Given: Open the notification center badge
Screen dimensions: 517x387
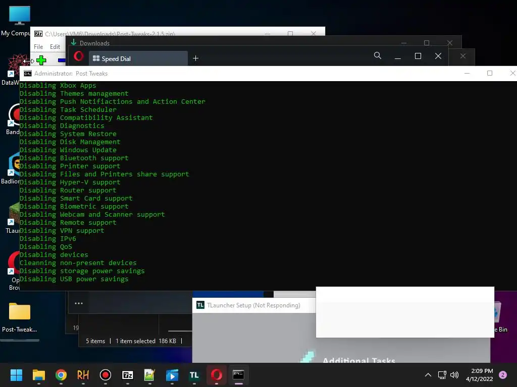Looking at the screenshot, I should (503, 375).
